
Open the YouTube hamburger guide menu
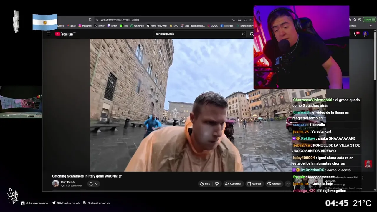click(49, 34)
